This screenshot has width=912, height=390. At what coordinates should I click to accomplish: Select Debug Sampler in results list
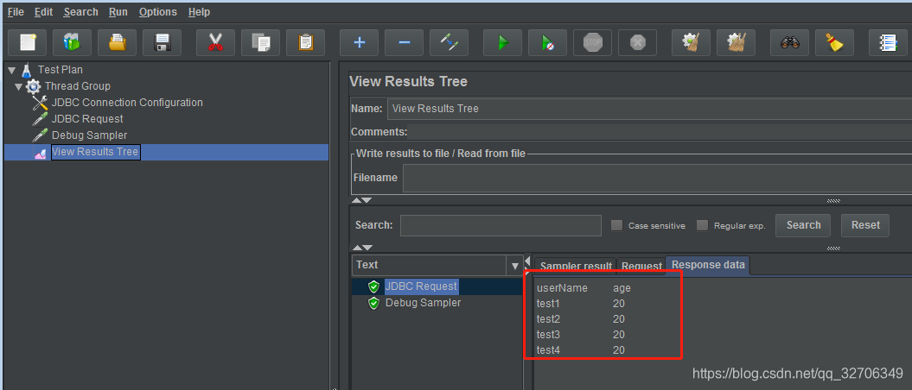coord(423,303)
